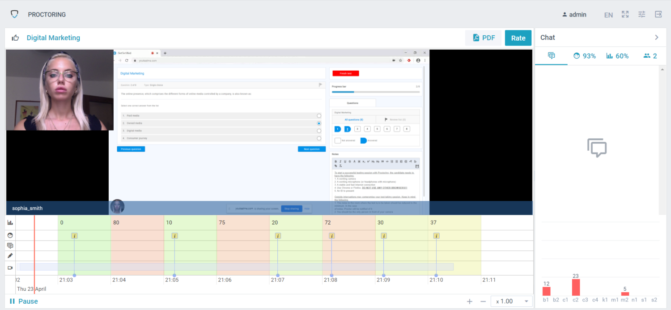Open the 60% score statistics tab
The height and width of the screenshot is (310, 671).
pyautogui.click(x=617, y=56)
